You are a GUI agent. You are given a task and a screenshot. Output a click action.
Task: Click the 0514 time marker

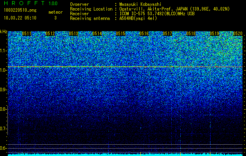[x=97, y=34]
